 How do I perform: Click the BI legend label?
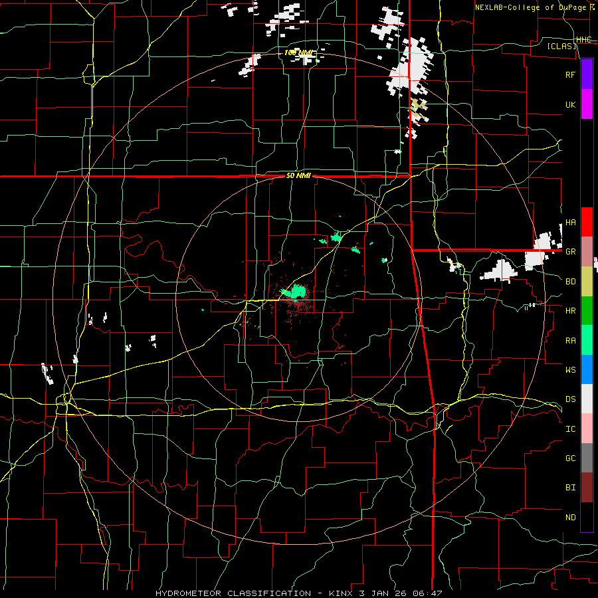pos(570,488)
